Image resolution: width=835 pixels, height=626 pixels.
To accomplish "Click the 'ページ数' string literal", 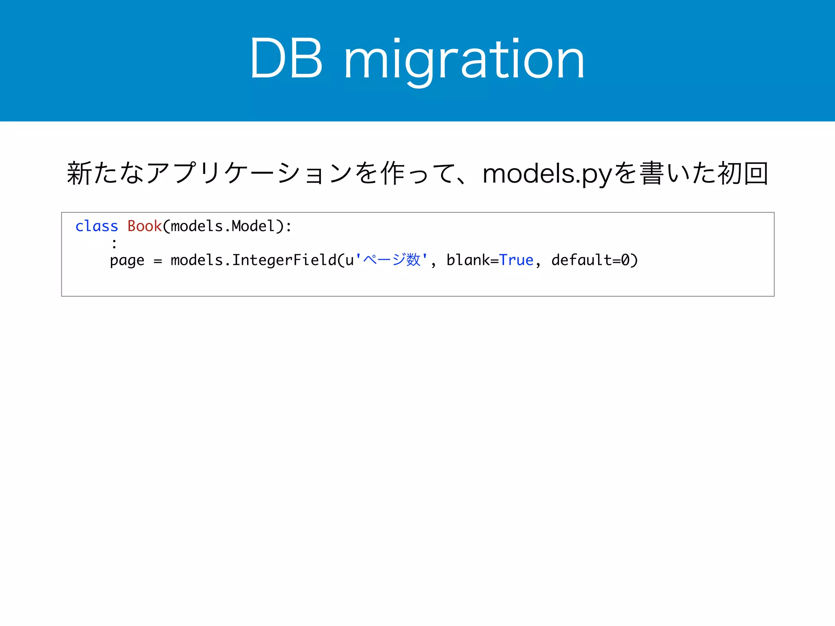I will [x=391, y=260].
